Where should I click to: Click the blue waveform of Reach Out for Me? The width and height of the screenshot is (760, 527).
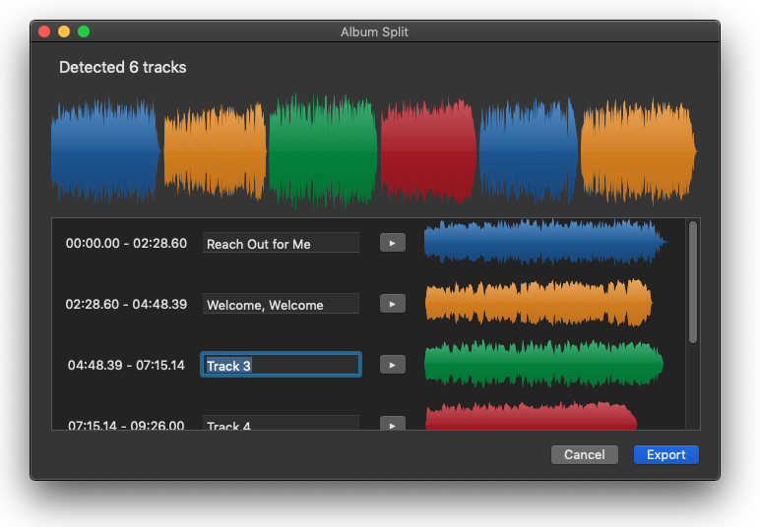coord(545,242)
